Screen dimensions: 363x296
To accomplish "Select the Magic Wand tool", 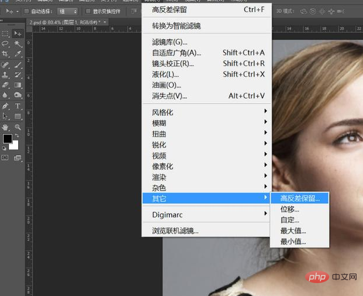I will point(18,44).
